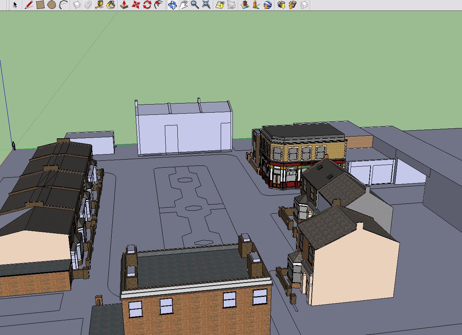The image size is (462, 335).
Task: Select the Rotate tool
Action: (x=147, y=5)
